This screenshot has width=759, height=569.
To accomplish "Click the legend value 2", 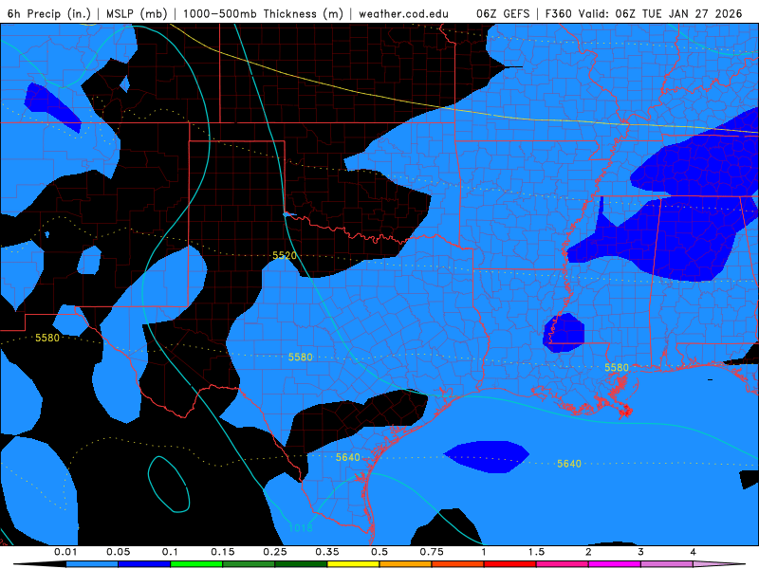I will [x=588, y=552].
